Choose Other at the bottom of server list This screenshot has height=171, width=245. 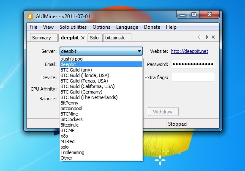(101, 158)
